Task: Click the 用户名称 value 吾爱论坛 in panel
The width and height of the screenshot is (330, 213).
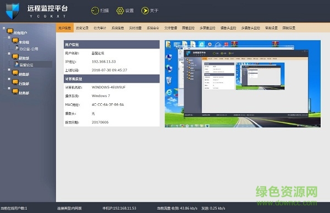Action: point(98,53)
